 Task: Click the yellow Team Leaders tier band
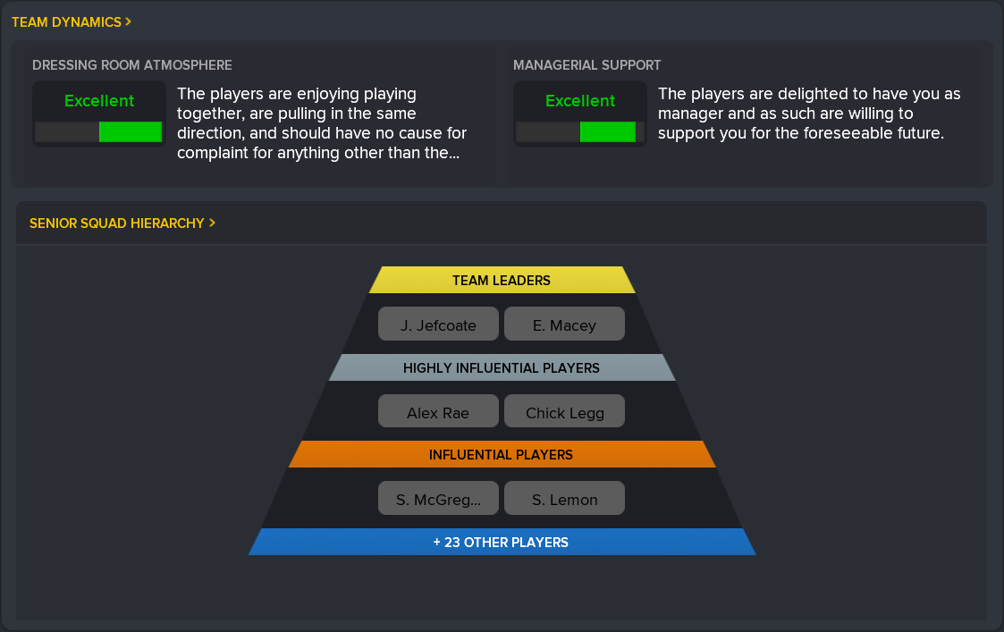click(502, 281)
